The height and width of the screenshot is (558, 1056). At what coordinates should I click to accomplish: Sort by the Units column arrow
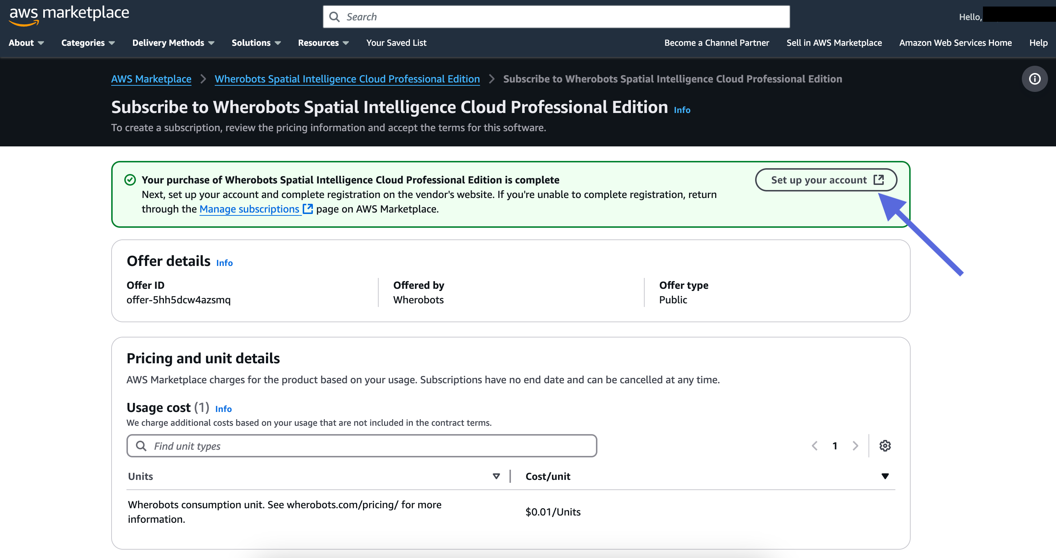496,476
